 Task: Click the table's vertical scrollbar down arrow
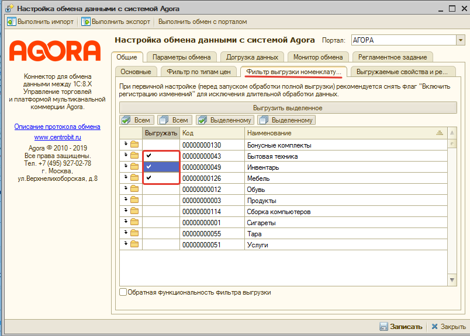tap(452, 281)
